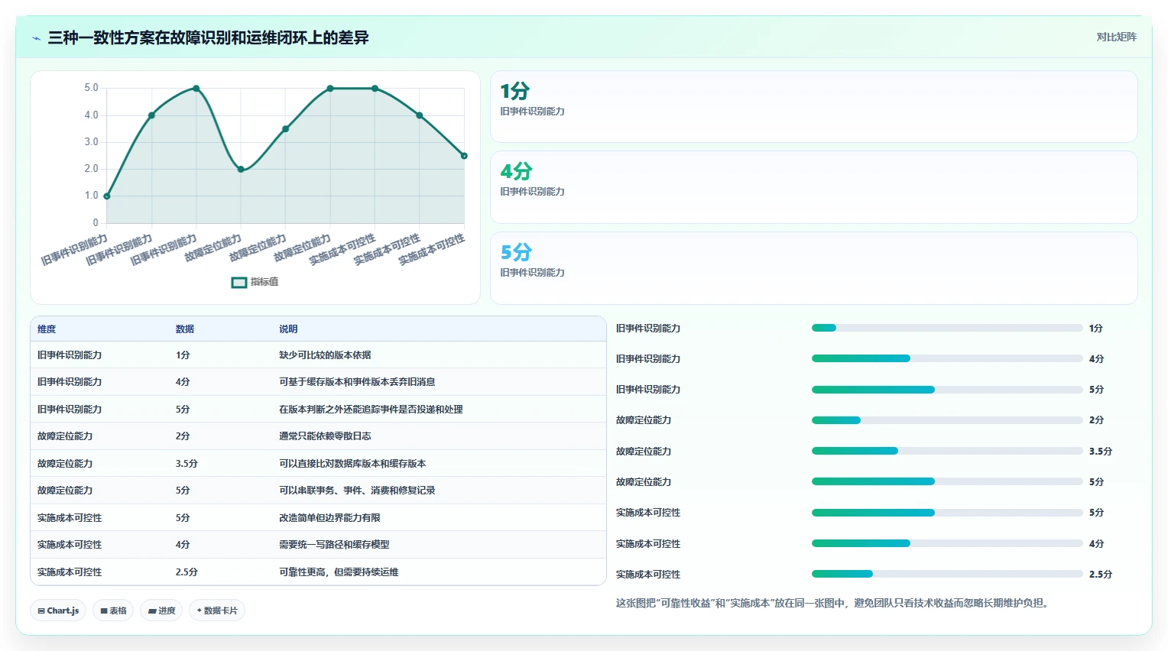The height and width of the screenshot is (651, 1168).
Task: Click the 旧事件识别能力 5分 progress bar
Action: coord(947,390)
